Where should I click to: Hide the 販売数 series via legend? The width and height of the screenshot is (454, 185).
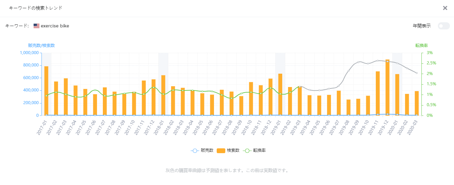pyautogui.click(x=202, y=150)
